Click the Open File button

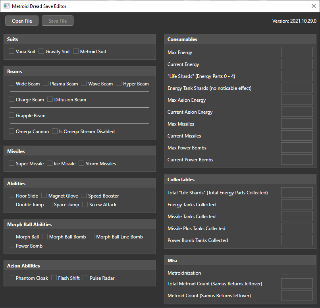click(22, 21)
